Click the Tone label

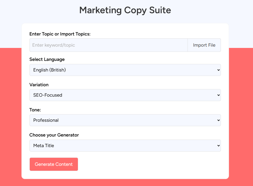(35, 110)
